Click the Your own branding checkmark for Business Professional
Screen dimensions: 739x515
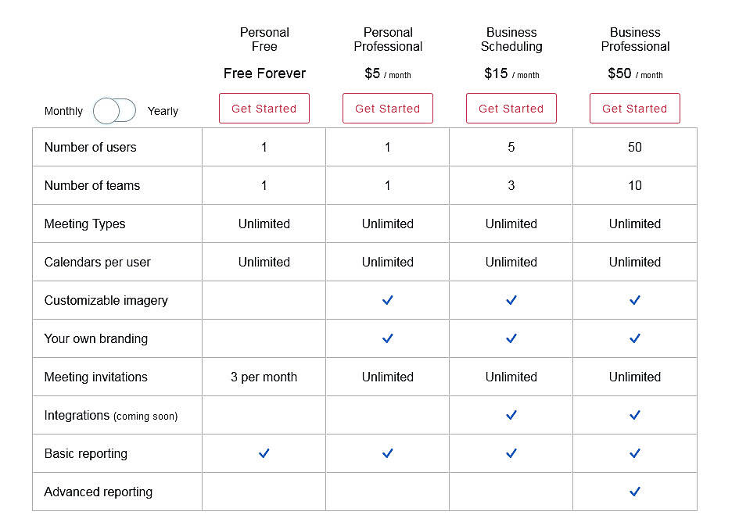(634, 338)
